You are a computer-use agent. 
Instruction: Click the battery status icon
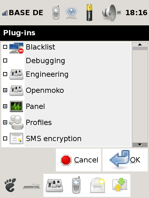tap(89, 12)
